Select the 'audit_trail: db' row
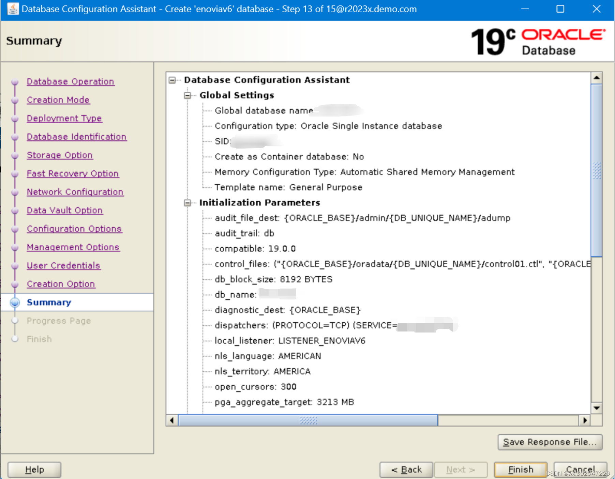This screenshot has width=615, height=479. click(x=244, y=233)
